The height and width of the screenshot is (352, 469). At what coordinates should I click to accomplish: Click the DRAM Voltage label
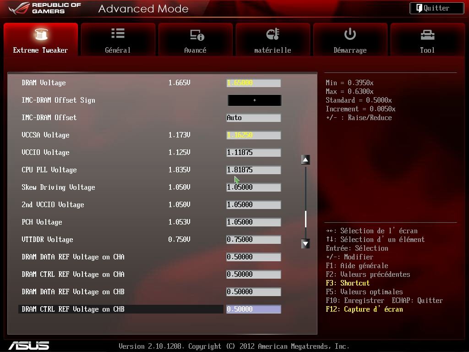pos(44,83)
